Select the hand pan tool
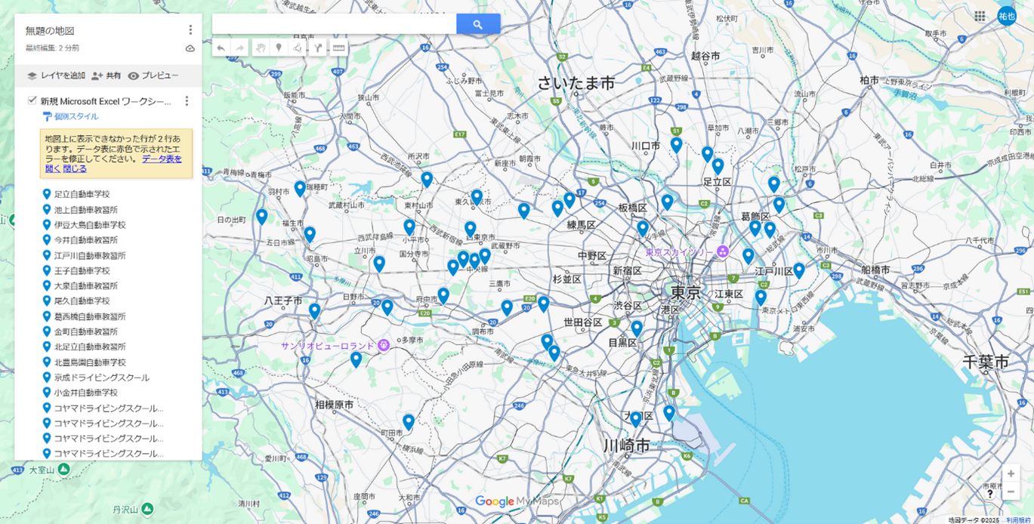Screen dimensions: 1034x524 pos(261,48)
